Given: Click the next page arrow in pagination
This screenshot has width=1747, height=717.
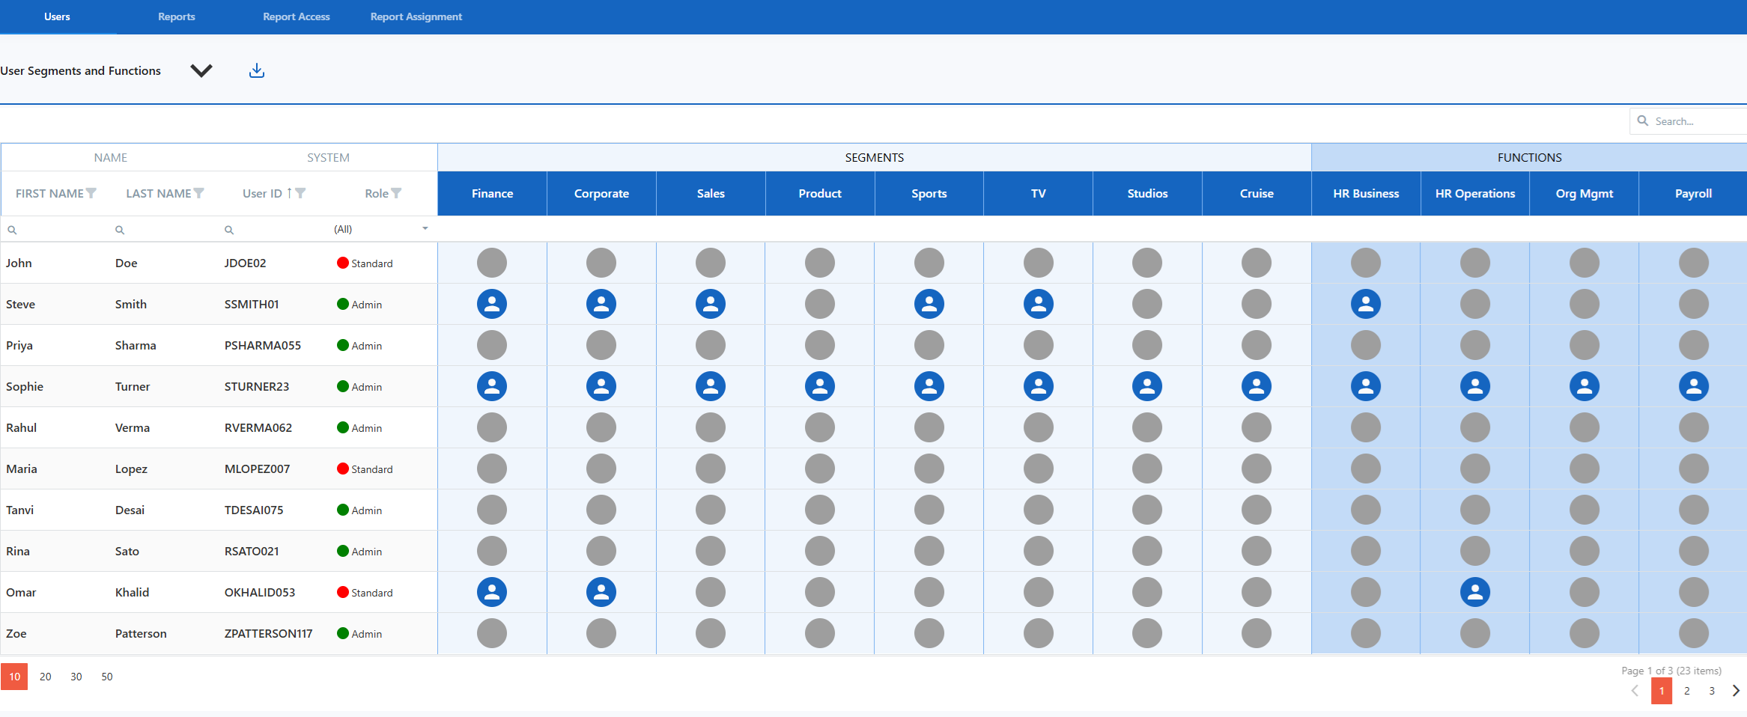Looking at the screenshot, I should pyautogui.click(x=1736, y=691).
